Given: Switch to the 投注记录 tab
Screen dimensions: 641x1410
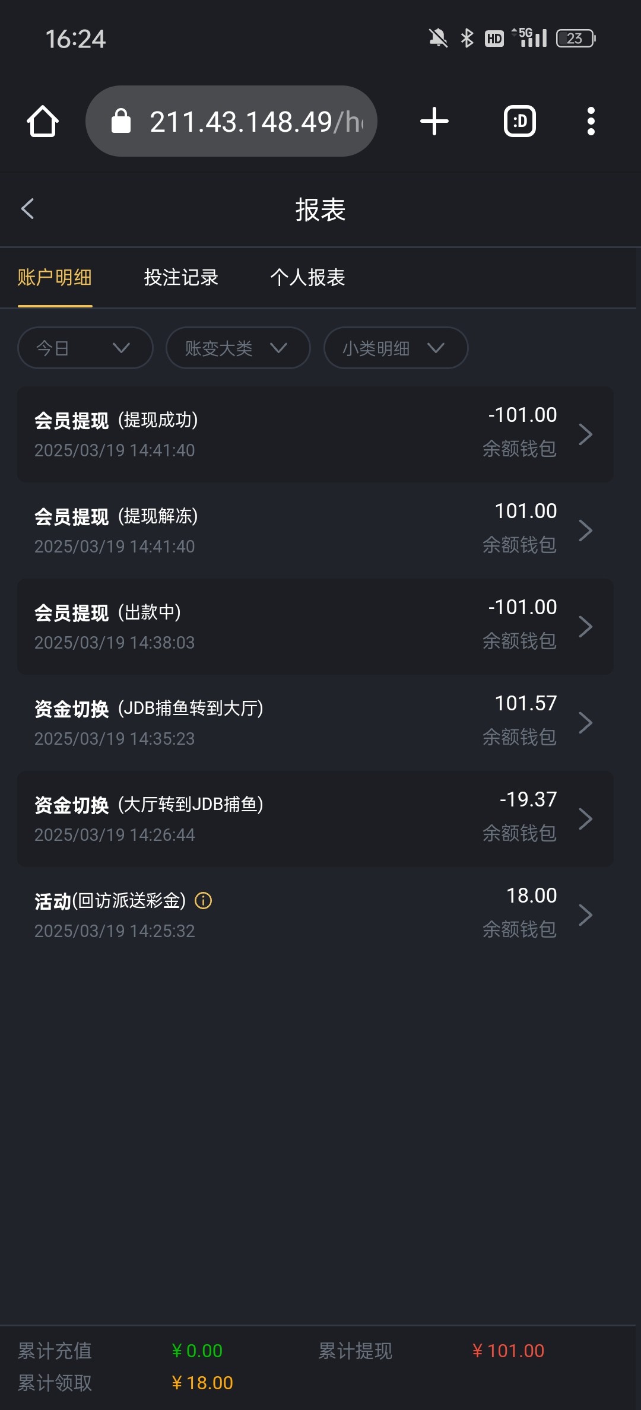Looking at the screenshot, I should click(x=181, y=278).
